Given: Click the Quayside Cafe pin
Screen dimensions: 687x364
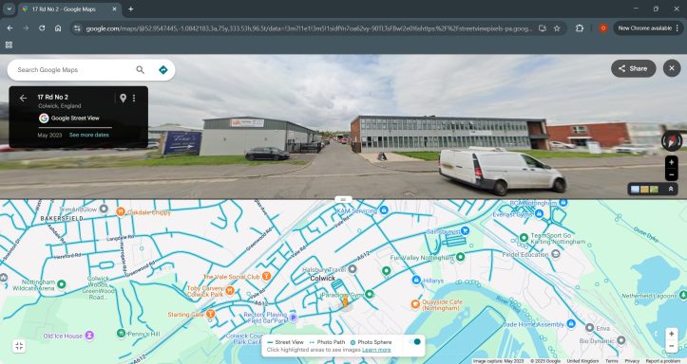Looking at the screenshot, I should click(415, 304).
